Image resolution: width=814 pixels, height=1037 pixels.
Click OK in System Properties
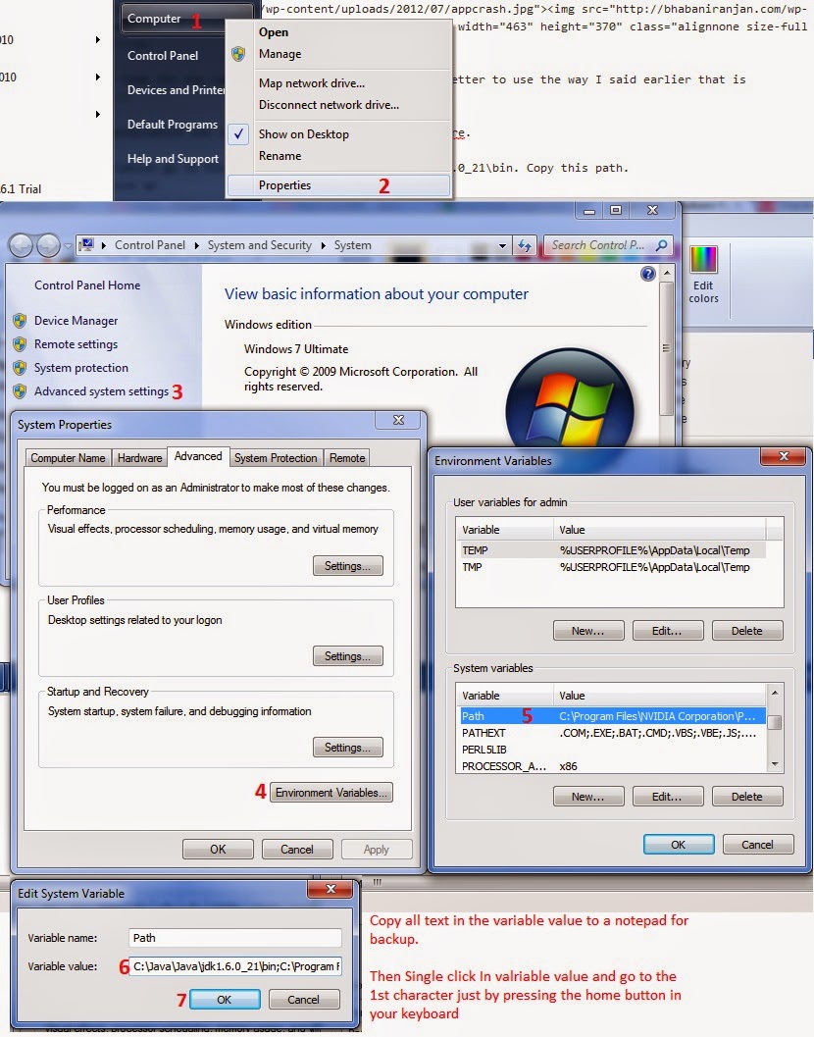(218, 850)
